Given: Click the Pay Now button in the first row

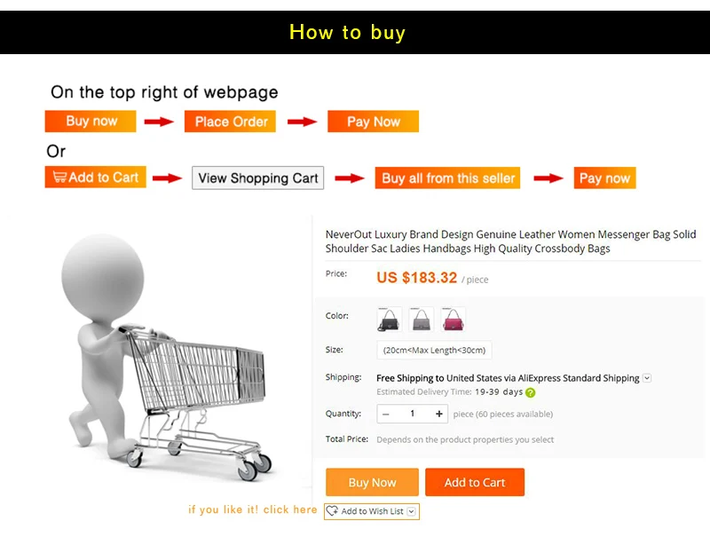Looking at the screenshot, I should point(373,122).
